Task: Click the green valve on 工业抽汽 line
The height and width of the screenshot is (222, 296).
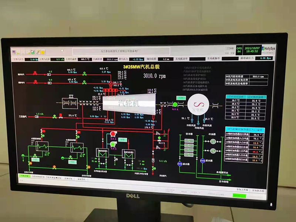Action: tap(54, 117)
